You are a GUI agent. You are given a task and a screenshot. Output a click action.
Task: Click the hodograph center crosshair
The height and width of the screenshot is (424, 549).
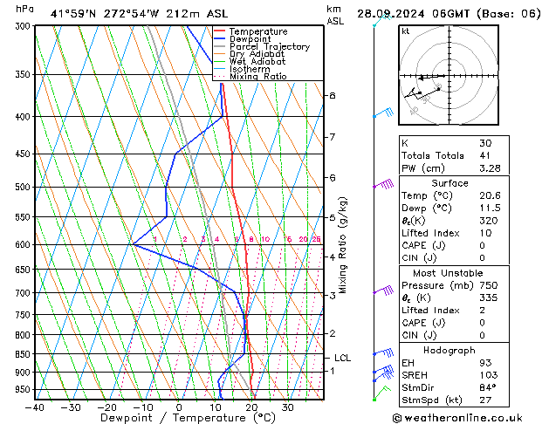coord(449,75)
